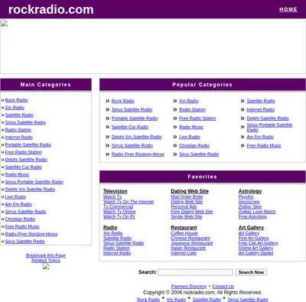This screenshot has width=306, height=302.
Task: Open Psychic link
Action: tap(246, 197)
